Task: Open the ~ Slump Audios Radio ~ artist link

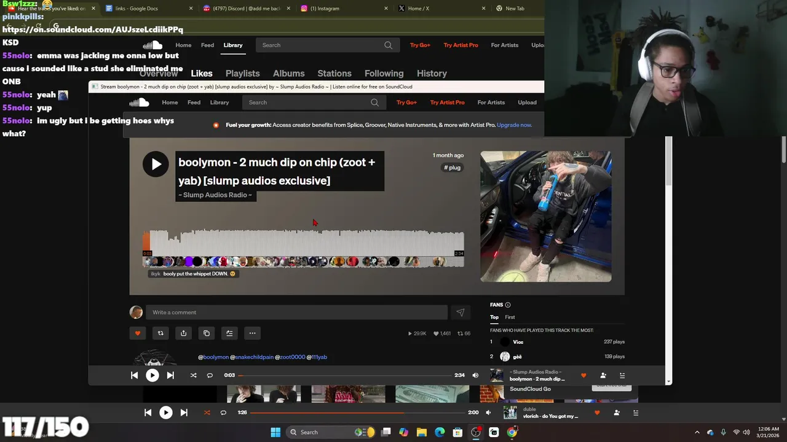Action: click(215, 195)
